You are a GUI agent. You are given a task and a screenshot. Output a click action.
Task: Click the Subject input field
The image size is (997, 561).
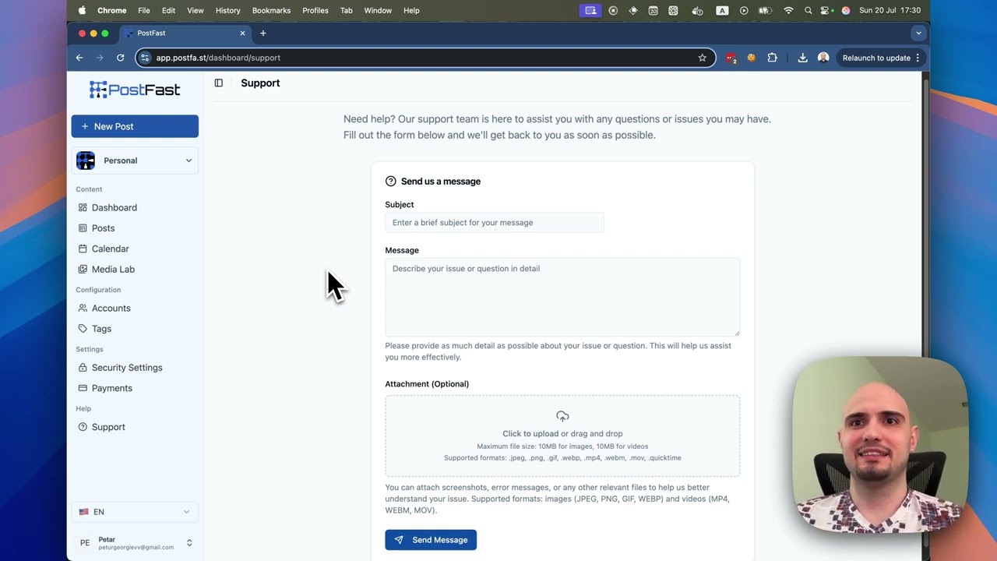coord(494,223)
